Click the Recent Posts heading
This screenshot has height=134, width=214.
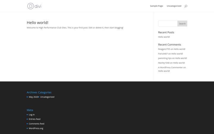166,32
